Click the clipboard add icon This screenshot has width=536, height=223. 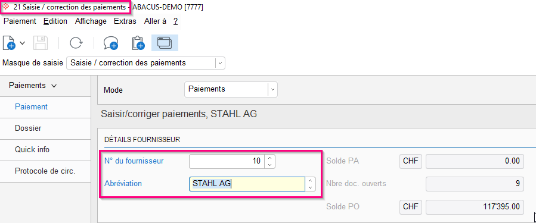138,43
